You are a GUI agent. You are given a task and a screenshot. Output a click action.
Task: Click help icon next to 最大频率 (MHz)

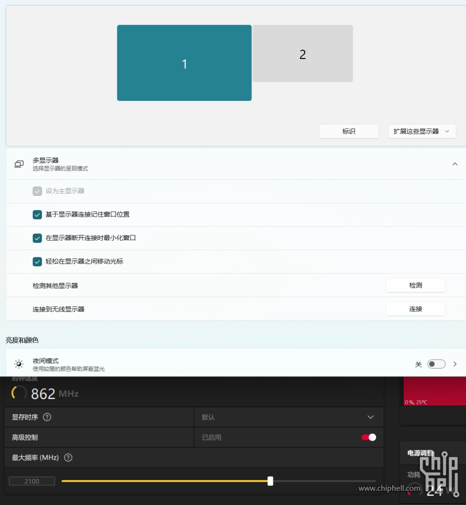(68, 457)
